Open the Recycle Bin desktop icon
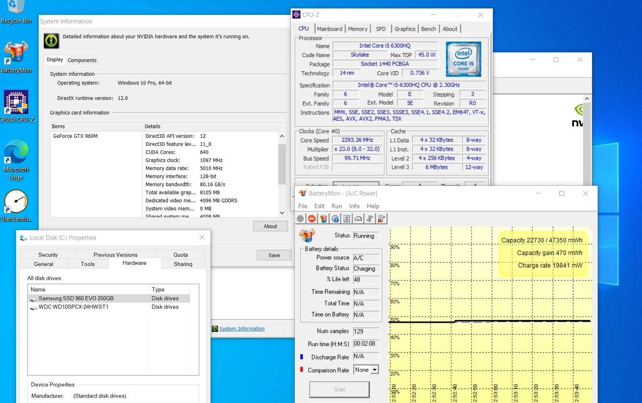This screenshot has height=403, width=642. pos(16,12)
